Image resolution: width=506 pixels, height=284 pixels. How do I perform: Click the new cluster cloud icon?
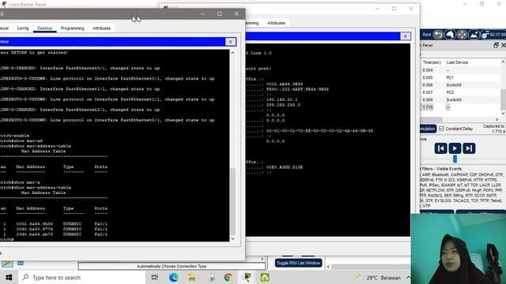point(450,35)
